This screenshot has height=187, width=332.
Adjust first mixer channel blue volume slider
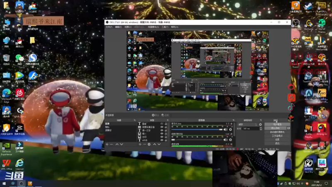click(197, 129)
